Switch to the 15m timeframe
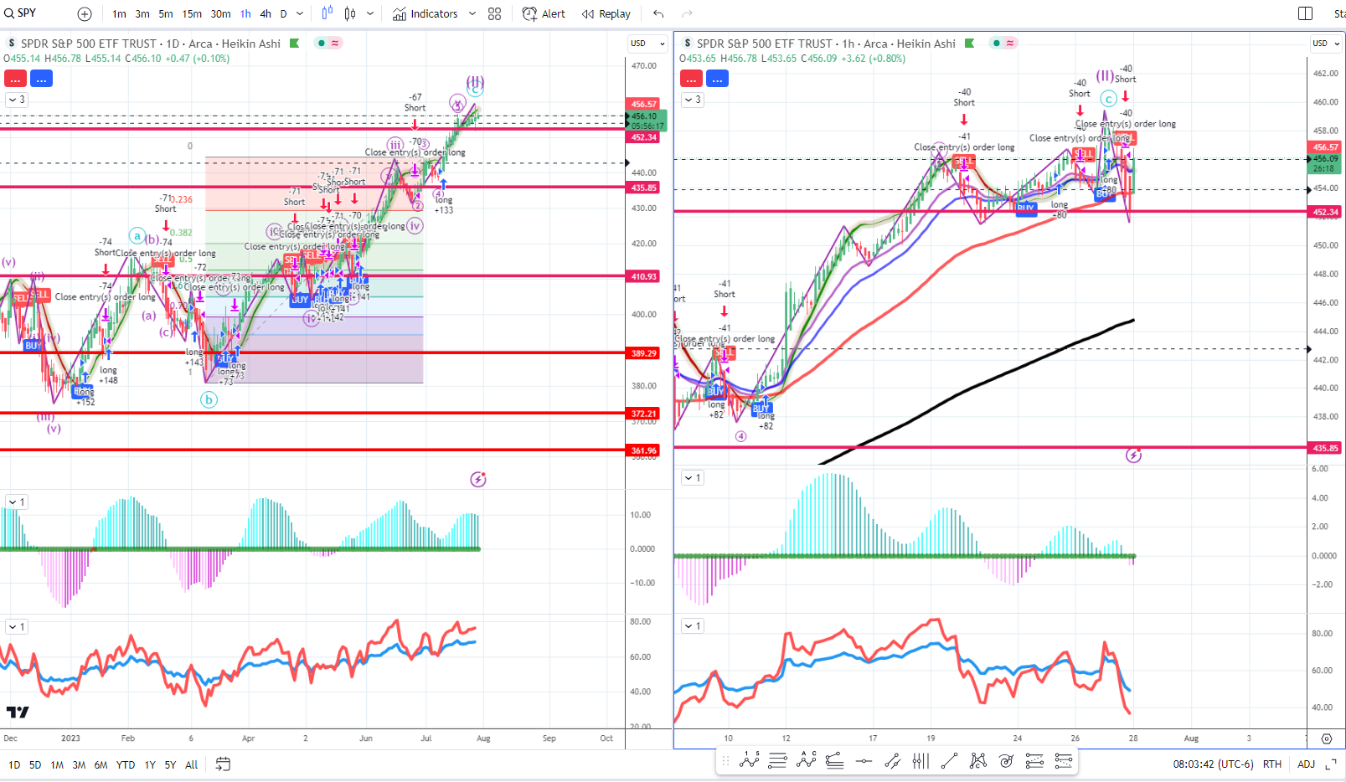 (192, 13)
